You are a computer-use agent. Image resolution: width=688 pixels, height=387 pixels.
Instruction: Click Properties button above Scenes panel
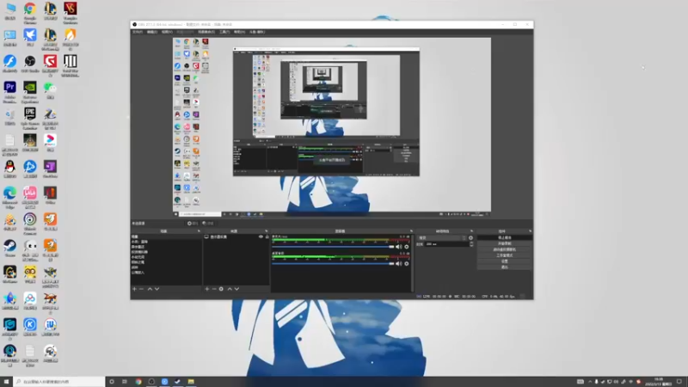192,224
